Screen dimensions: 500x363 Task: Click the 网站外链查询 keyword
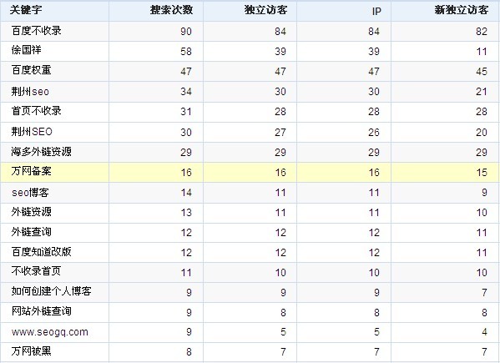point(42,311)
